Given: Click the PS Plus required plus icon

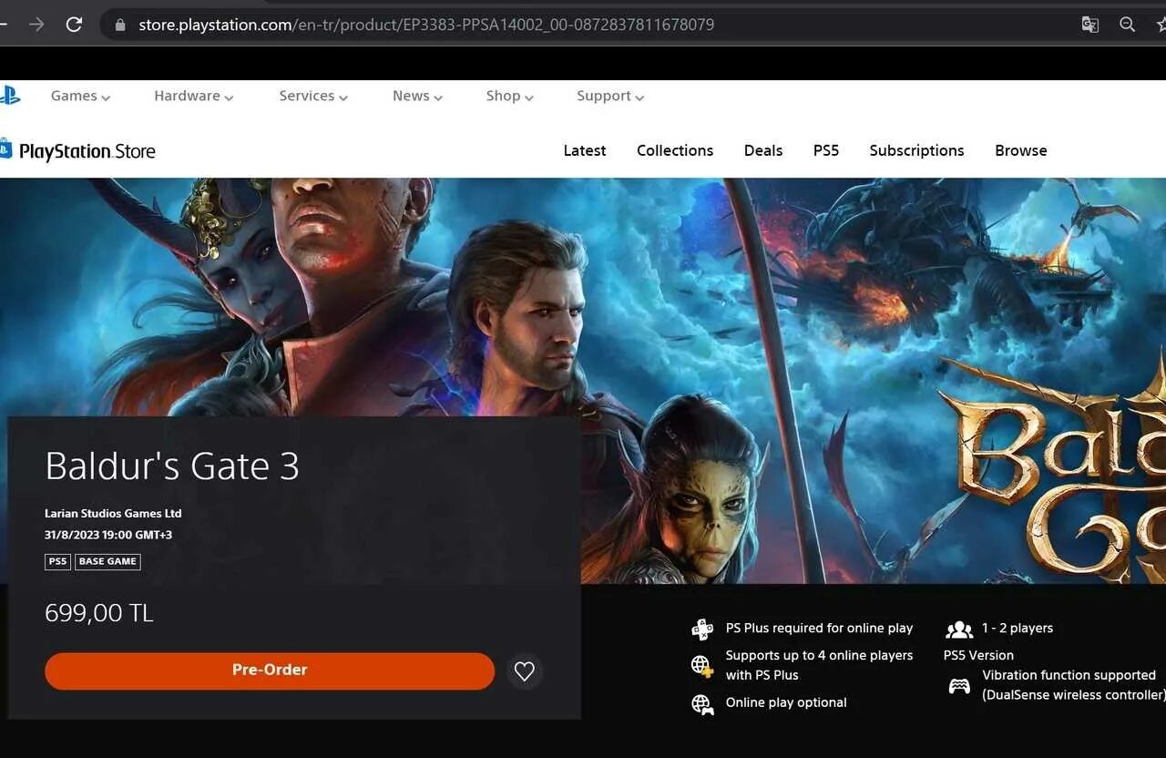Looking at the screenshot, I should tap(702, 629).
